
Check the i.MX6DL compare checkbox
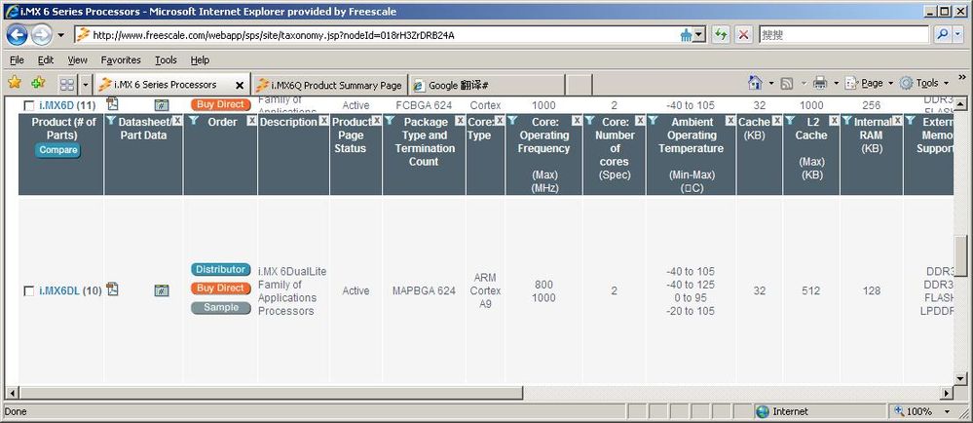click(x=28, y=291)
